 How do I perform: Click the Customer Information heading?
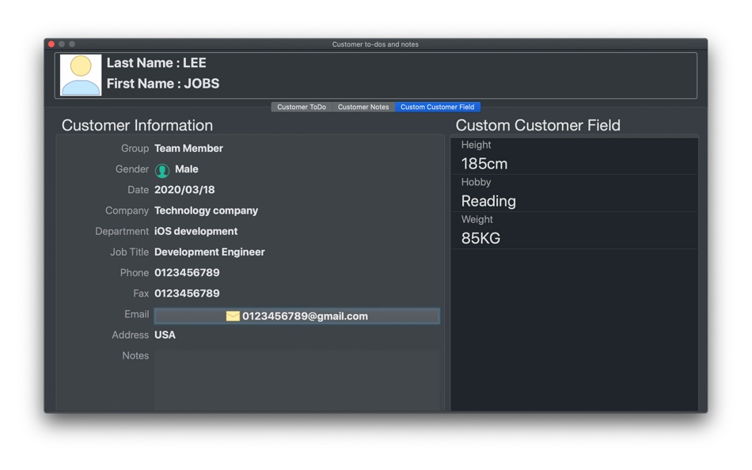pos(137,125)
